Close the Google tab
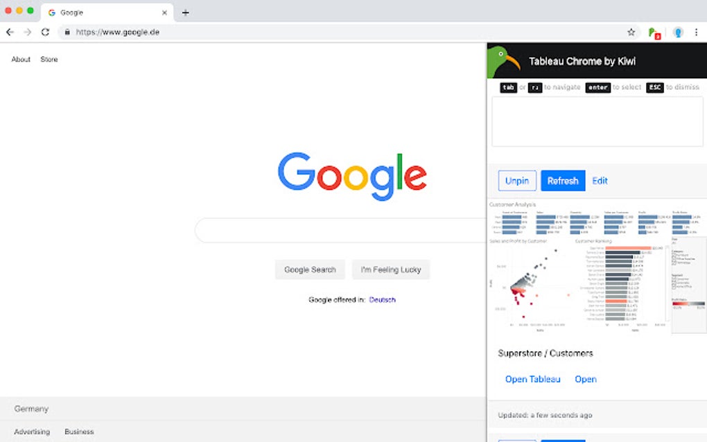The width and height of the screenshot is (707, 442). pyautogui.click(x=164, y=12)
